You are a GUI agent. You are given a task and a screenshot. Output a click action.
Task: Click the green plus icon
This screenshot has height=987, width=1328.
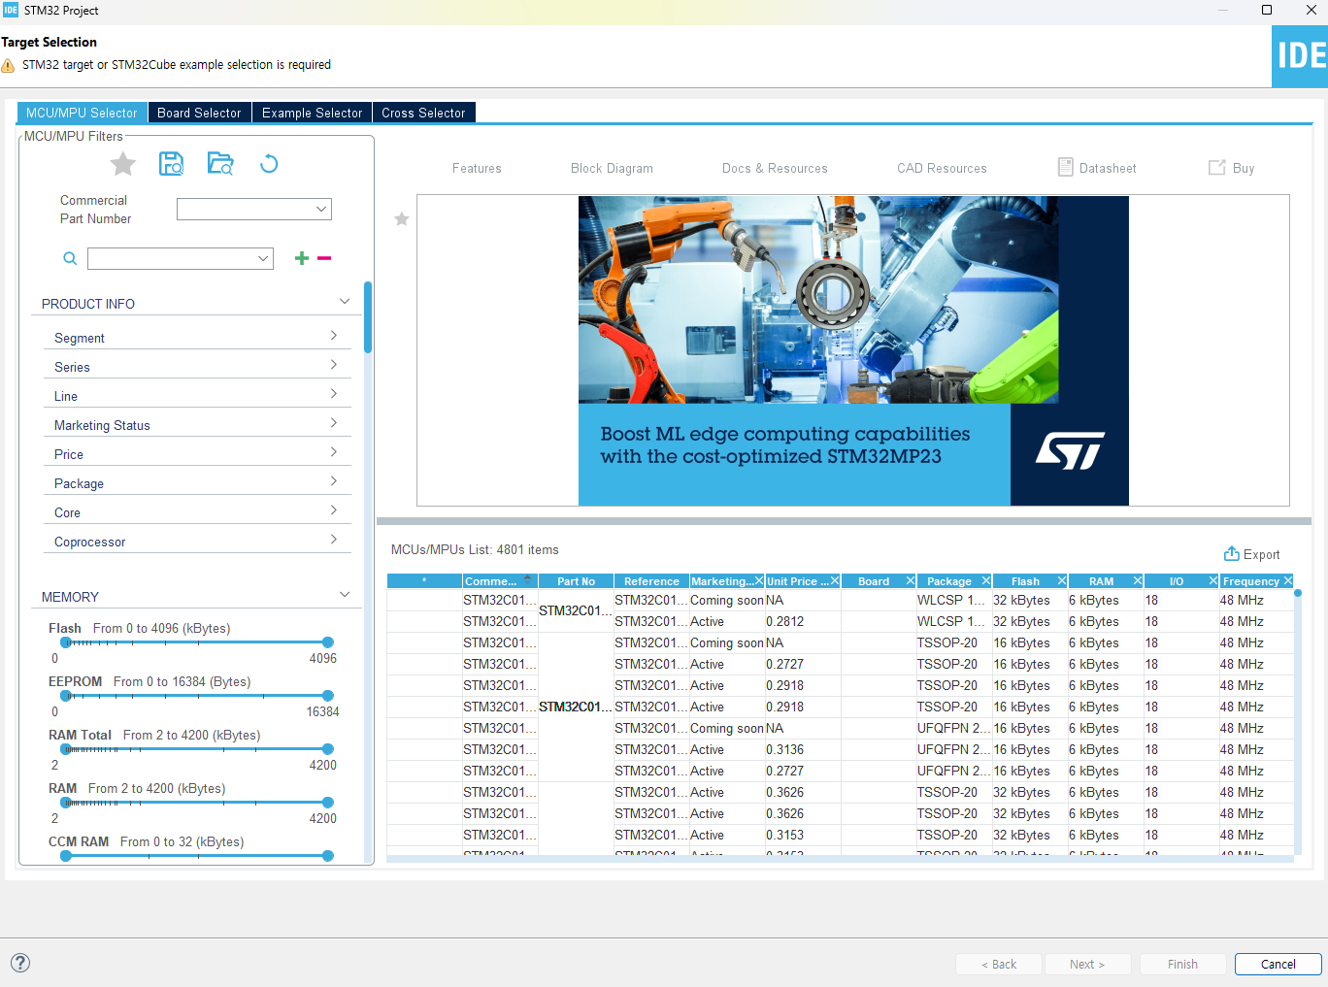point(302,258)
